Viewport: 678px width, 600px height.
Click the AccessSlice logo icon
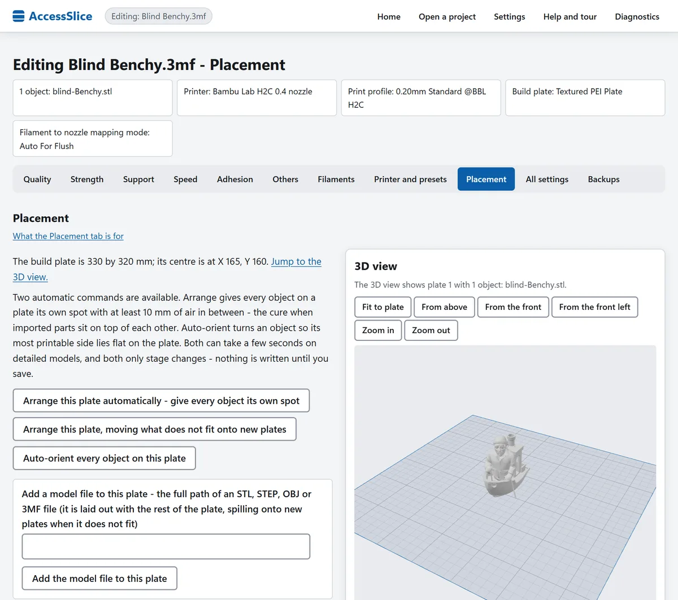pos(19,16)
